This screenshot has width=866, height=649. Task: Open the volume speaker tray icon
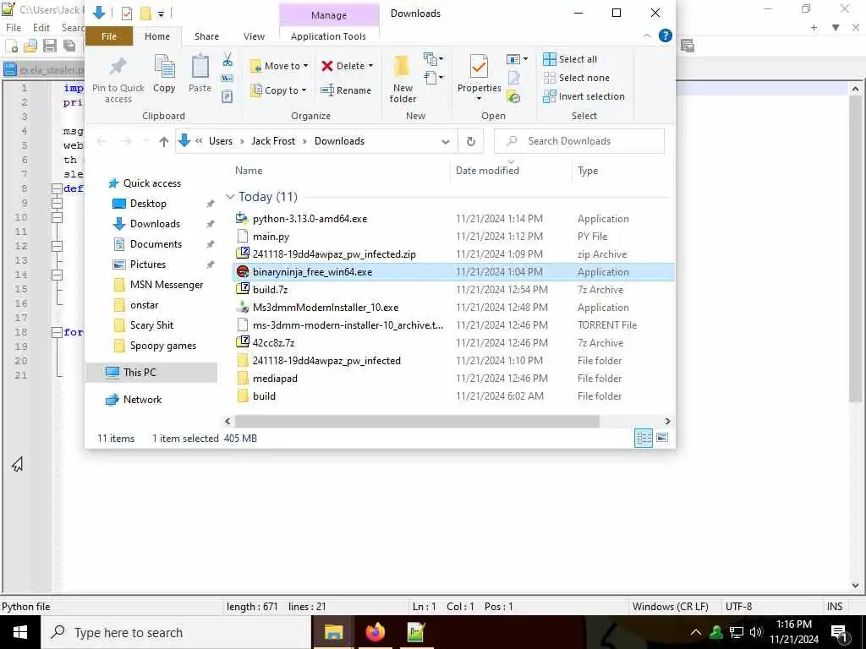(x=756, y=632)
